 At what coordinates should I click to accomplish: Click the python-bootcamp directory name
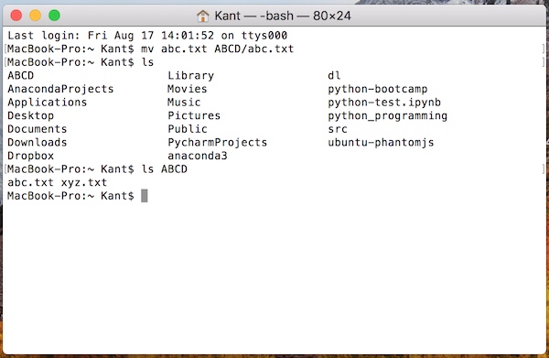377,89
